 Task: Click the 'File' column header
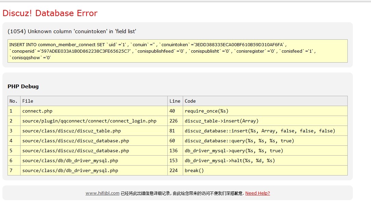click(x=28, y=101)
